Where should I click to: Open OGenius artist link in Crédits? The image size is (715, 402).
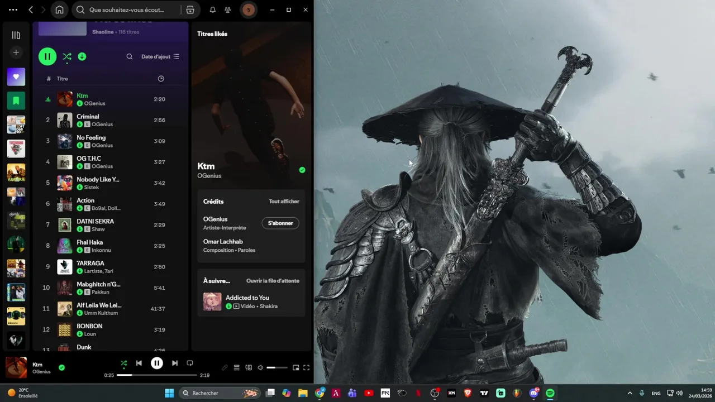tap(215, 219)
